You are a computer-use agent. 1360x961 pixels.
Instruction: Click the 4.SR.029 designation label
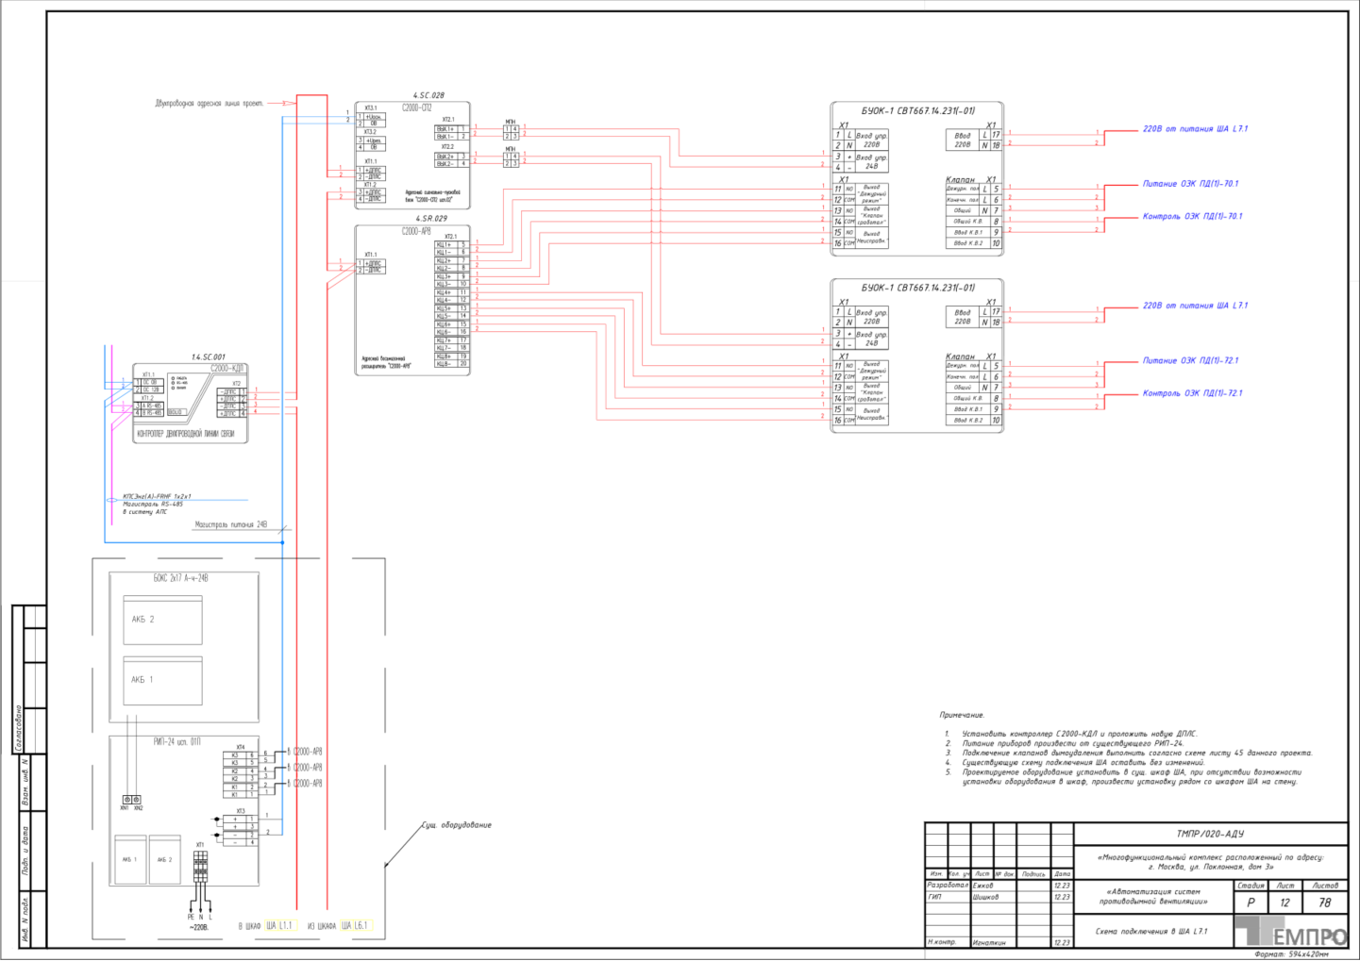pyautogui.click(x=431, y=218)
